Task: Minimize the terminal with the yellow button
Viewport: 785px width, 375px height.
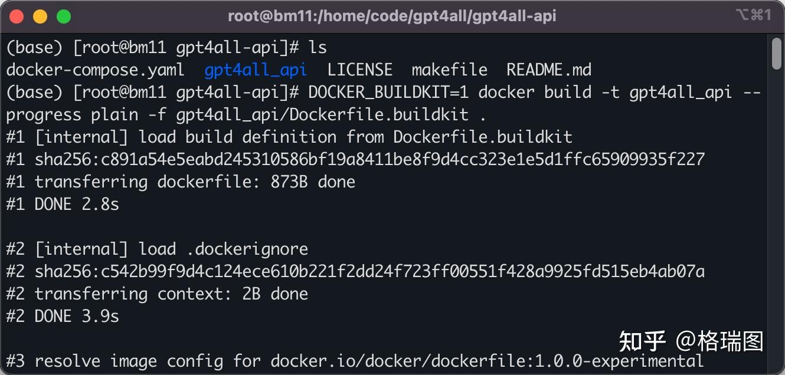Action: 40,16
